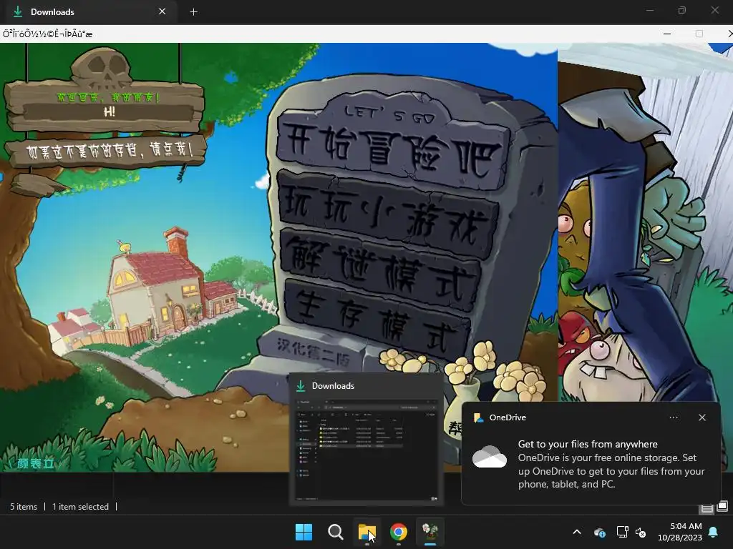Open network status icon in tray

tap(622, 532)
